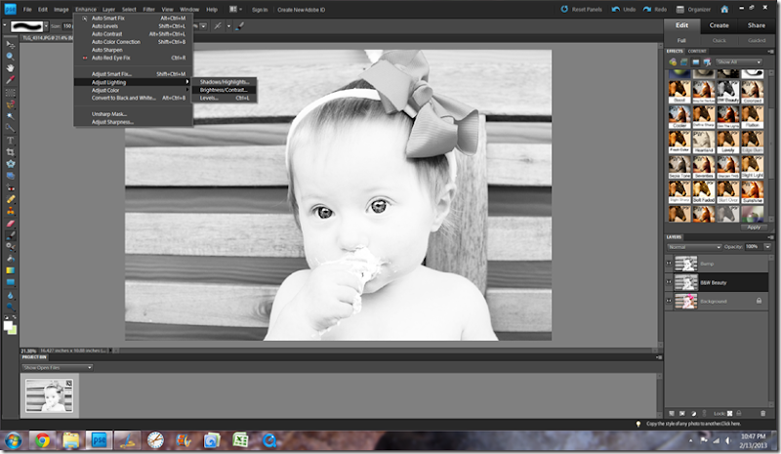The width and height of the screenshot is (781, 454).
Task: Click the foreground color swatch
Action: [x=8, y=323]
